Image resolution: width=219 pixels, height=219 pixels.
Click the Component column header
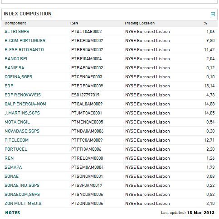(15, 23)
